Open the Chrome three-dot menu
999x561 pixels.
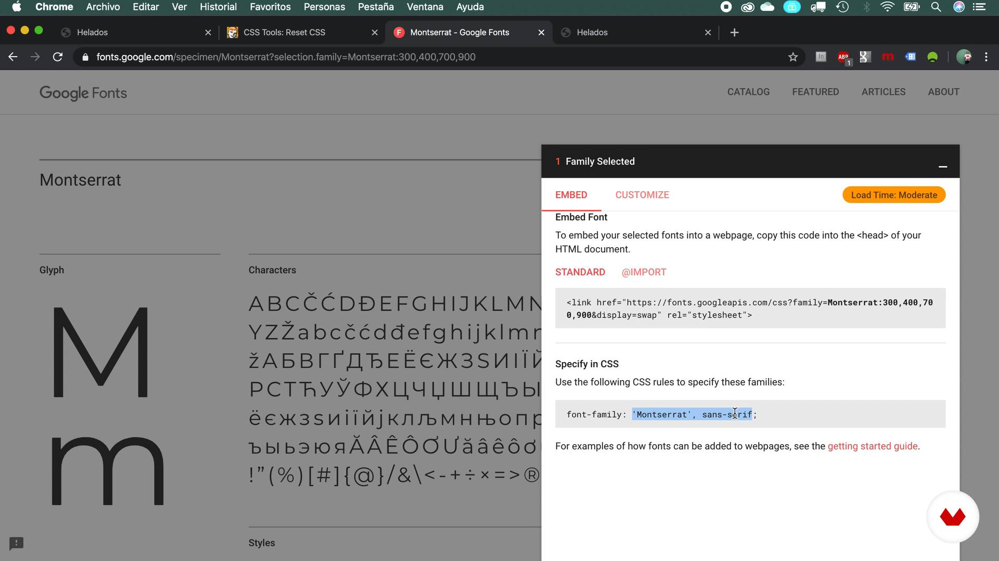(x=987, y=57)
